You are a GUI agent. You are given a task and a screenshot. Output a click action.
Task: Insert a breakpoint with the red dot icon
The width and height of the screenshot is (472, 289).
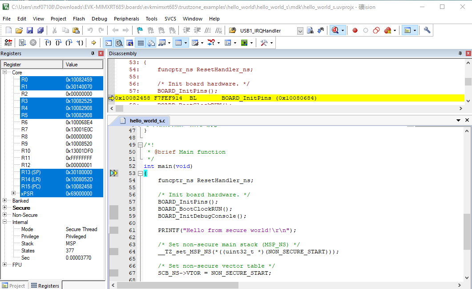point(355,30)
